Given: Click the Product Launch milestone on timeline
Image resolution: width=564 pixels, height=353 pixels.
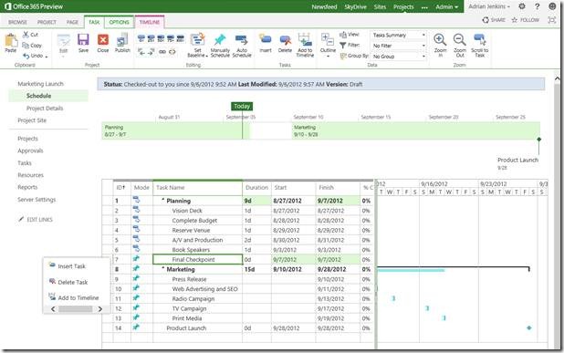Looking at the screenshot, I should tap(538, 140).
